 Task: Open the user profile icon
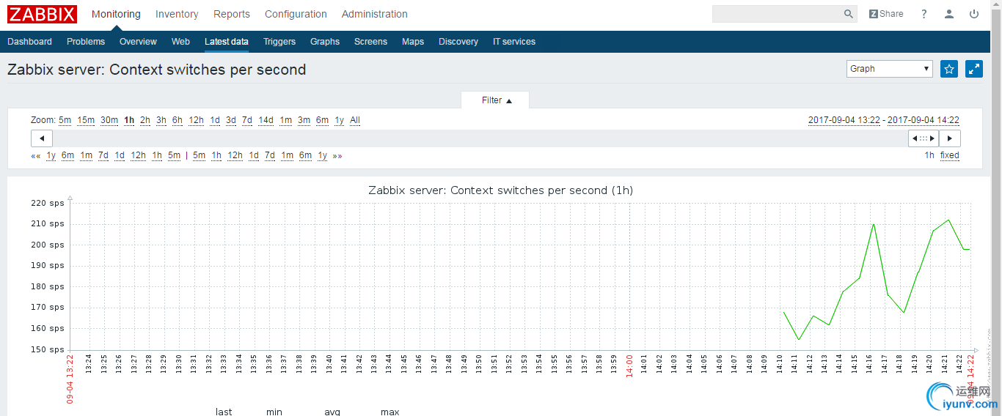949,14
